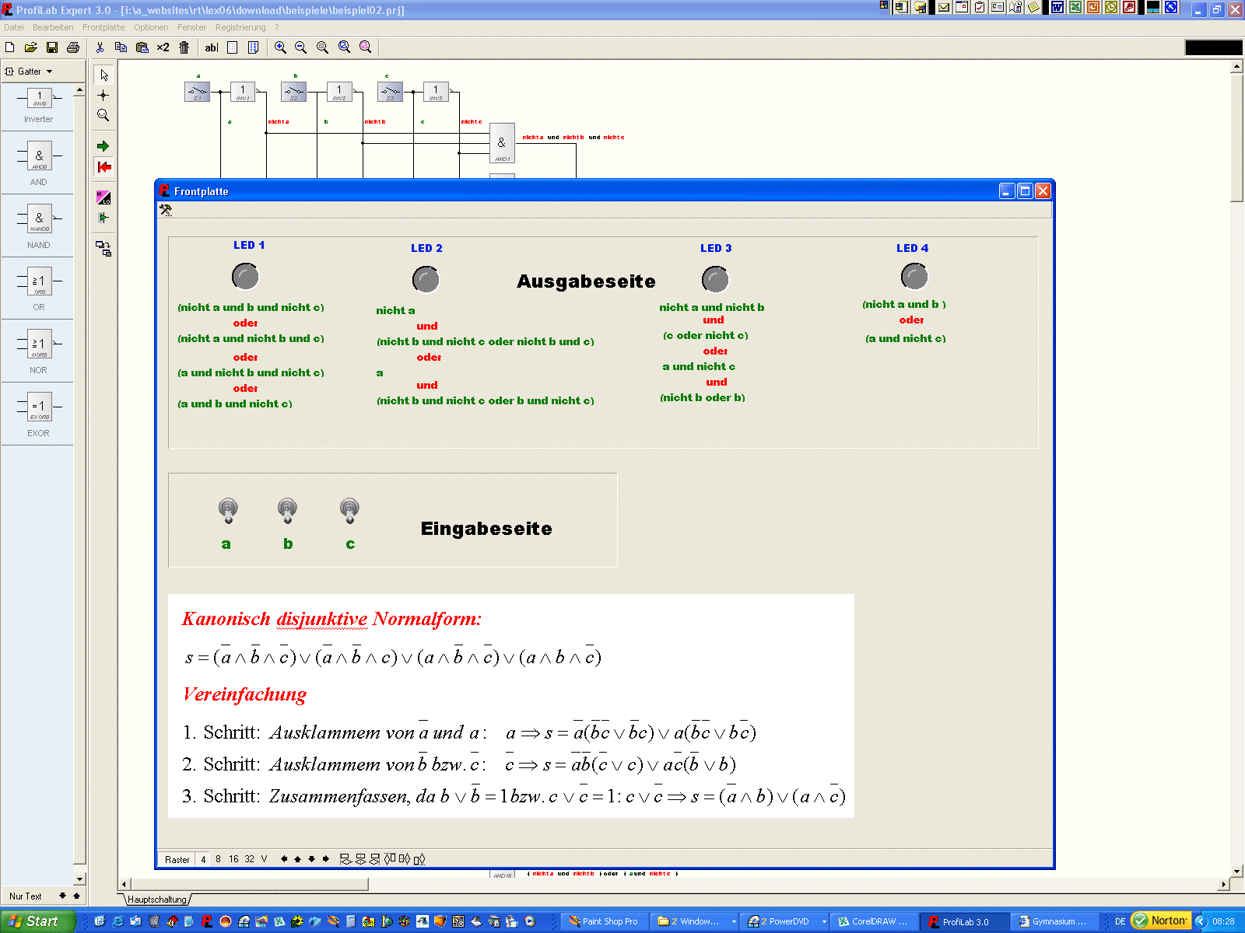
Task: Add the AND gate from the library
Action: click(x=38, y=164)
